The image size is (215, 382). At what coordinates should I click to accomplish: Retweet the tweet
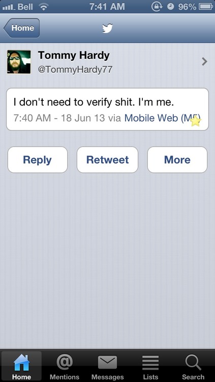pyautogui.click(x=108, y=159)
